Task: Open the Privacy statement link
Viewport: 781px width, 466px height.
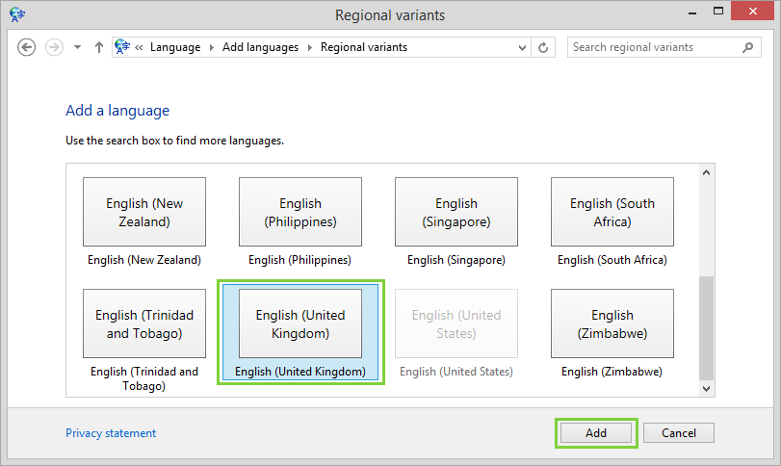Action: coord(111,433)
